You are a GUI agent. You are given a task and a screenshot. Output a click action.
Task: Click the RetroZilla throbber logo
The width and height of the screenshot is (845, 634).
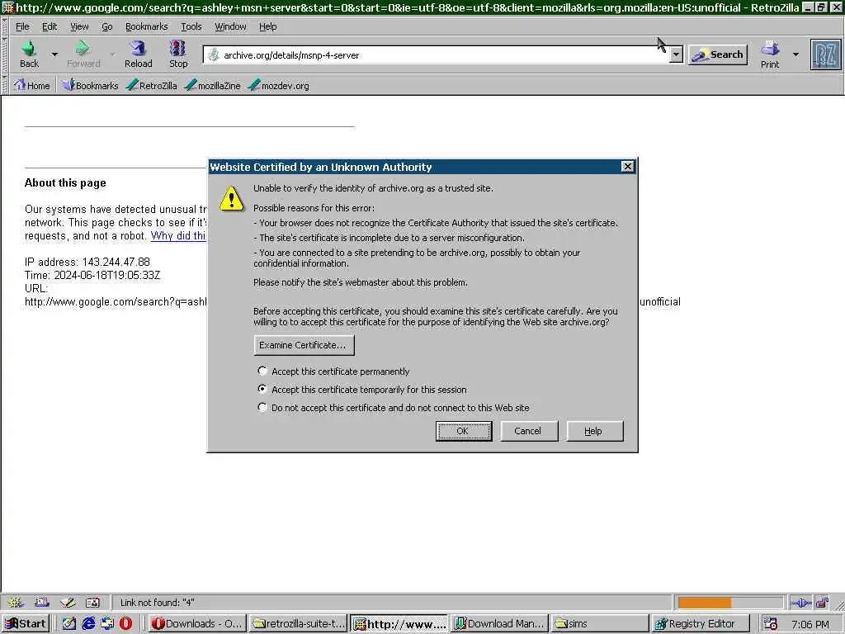click(x=825, y=54)
